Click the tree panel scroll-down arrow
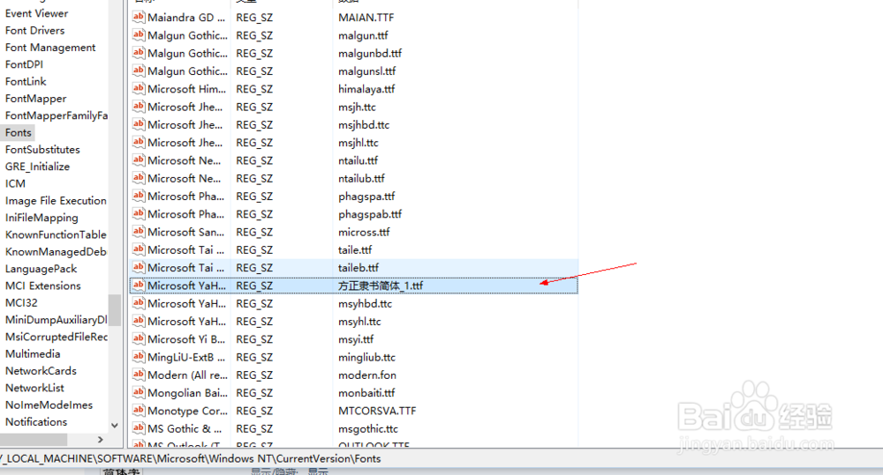This screenshot has width=883, height=475. 114,426
